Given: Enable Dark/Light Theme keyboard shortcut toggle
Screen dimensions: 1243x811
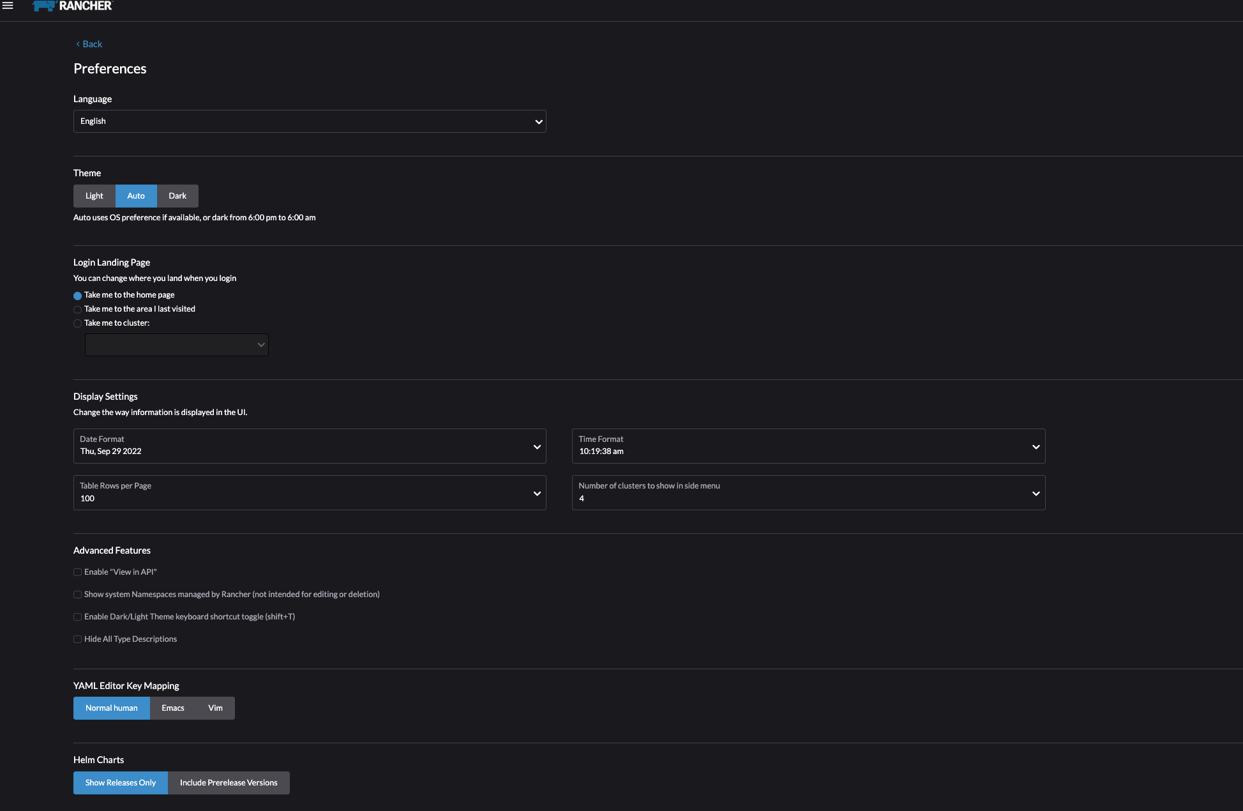Looking at the screenshot, I should (x=77, y=617).
